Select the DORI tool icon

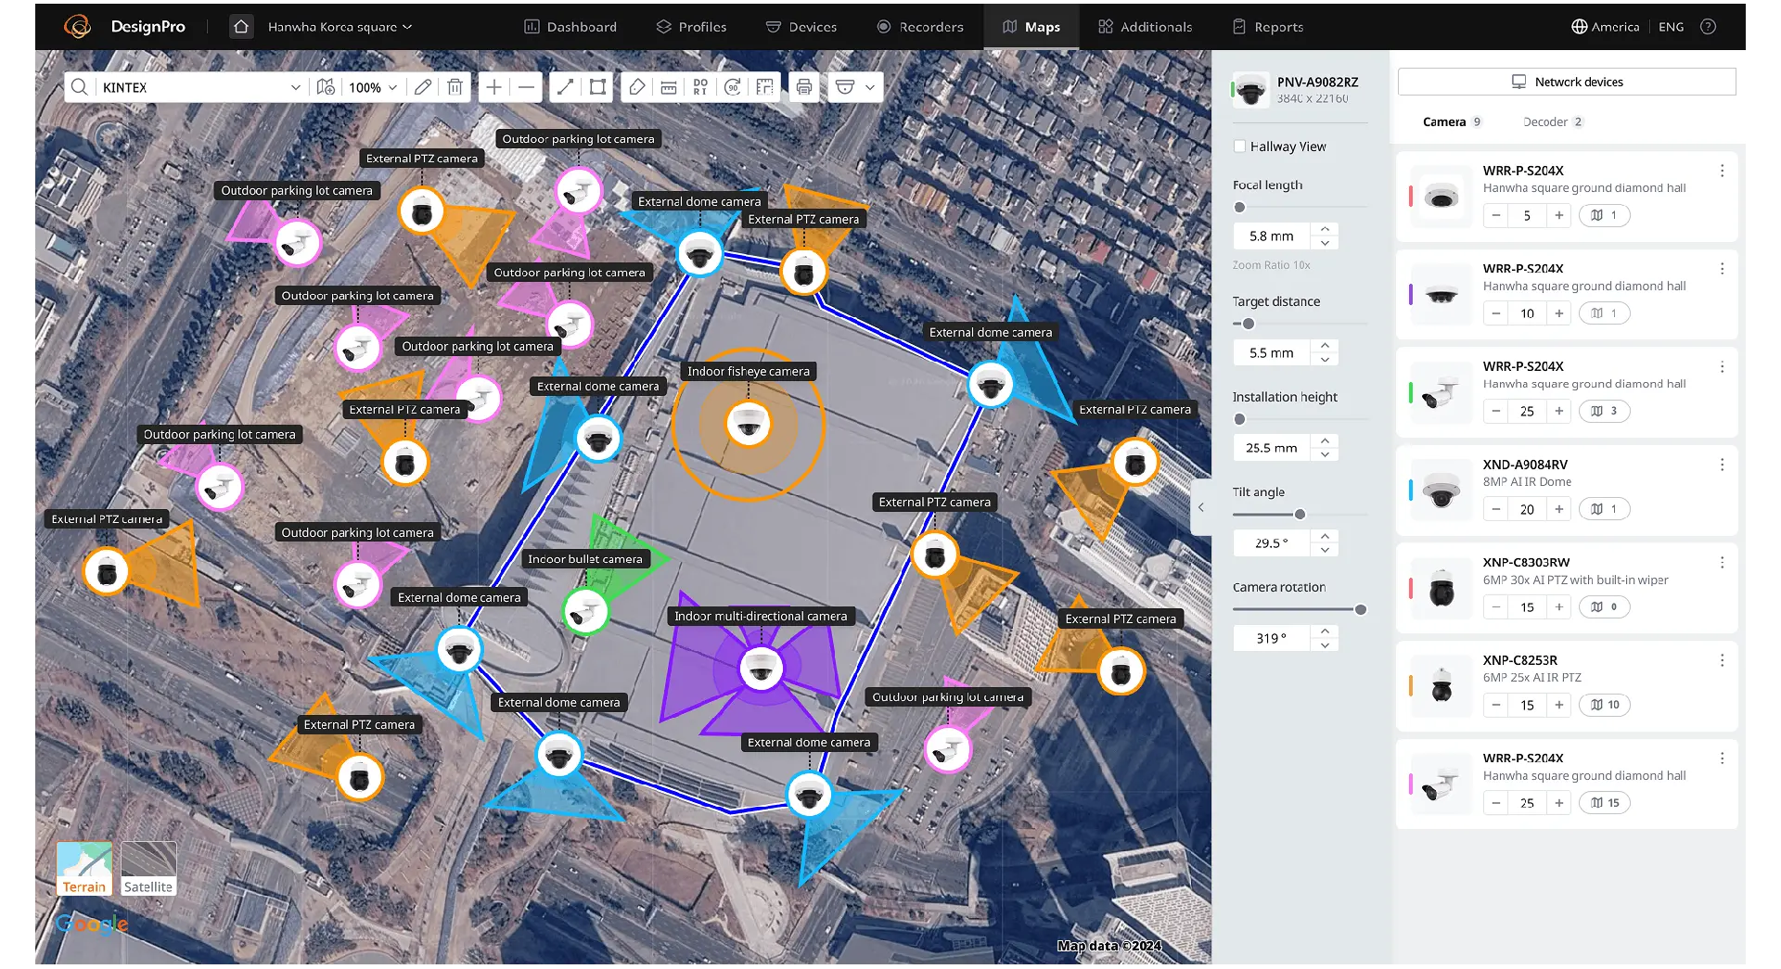click(700, 87)
